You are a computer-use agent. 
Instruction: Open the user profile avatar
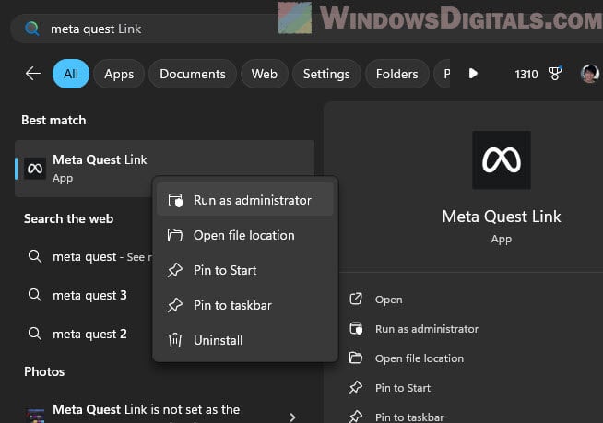coord(589,74)
